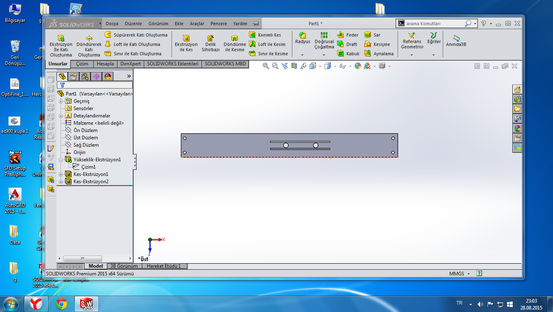The height and width of the screenshot is (312, 553).
Task: Click the tree panel horizontal scrollbar
Action: pos(82,258)
